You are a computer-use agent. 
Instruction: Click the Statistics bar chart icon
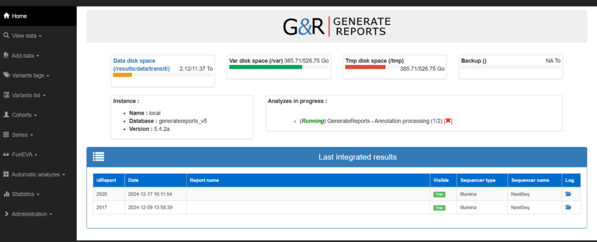click(x=6, y=194)
